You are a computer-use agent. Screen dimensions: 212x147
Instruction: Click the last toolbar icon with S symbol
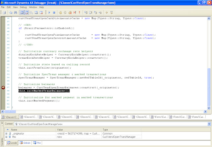point(111,13)
